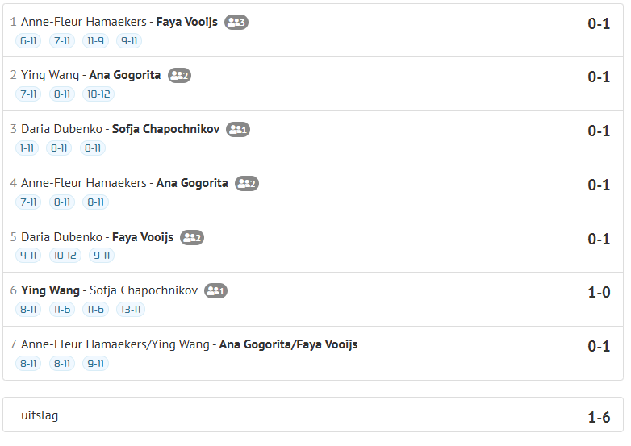The image size is (631, 446).
Task: Click the 1-11 game score in match 3
Action: (27, 148)
